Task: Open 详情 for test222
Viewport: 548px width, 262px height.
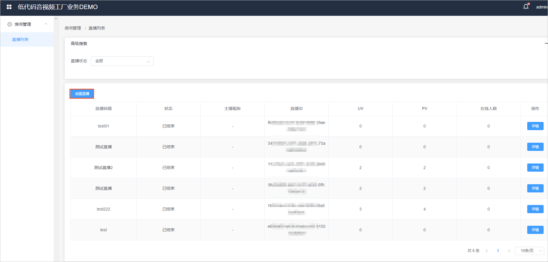Action: click(535, 209)
